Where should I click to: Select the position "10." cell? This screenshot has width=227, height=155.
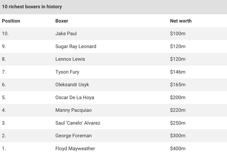[5, 34]
